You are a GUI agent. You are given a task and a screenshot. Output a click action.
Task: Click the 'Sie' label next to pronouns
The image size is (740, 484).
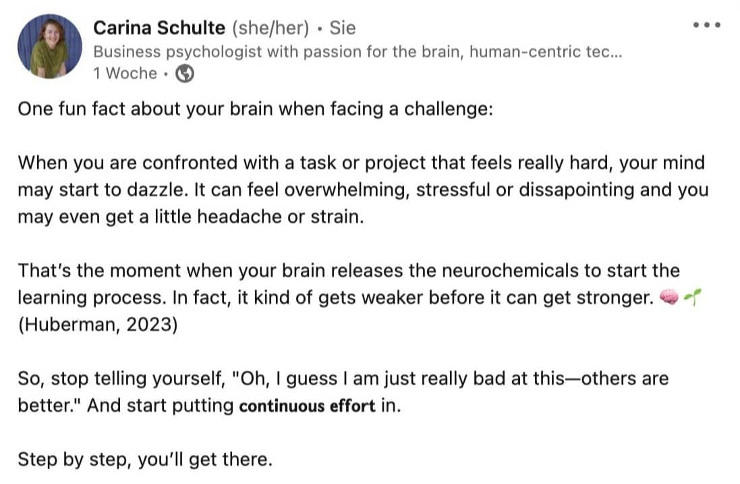[342, 28]
